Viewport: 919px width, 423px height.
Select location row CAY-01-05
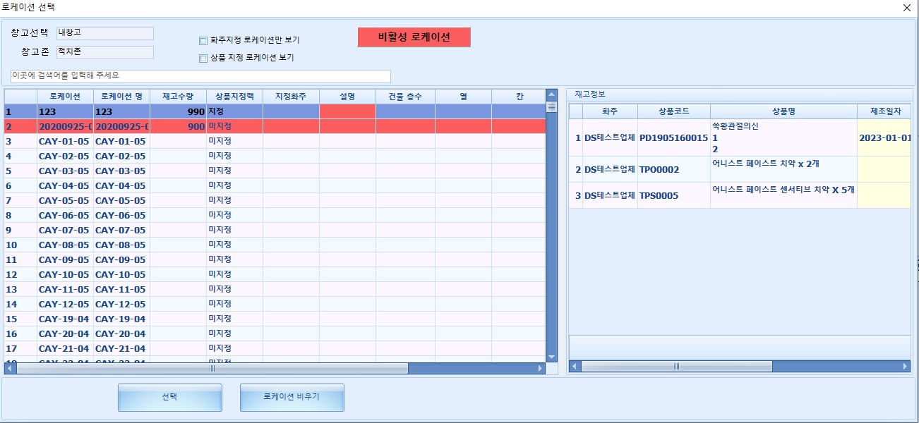(64, 141)
